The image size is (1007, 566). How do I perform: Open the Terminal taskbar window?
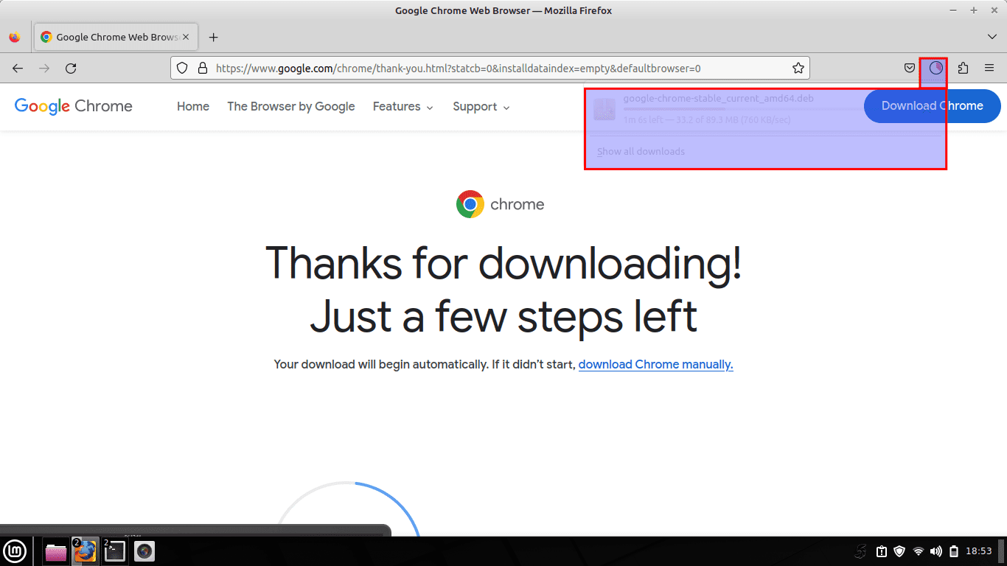(114, 551)
